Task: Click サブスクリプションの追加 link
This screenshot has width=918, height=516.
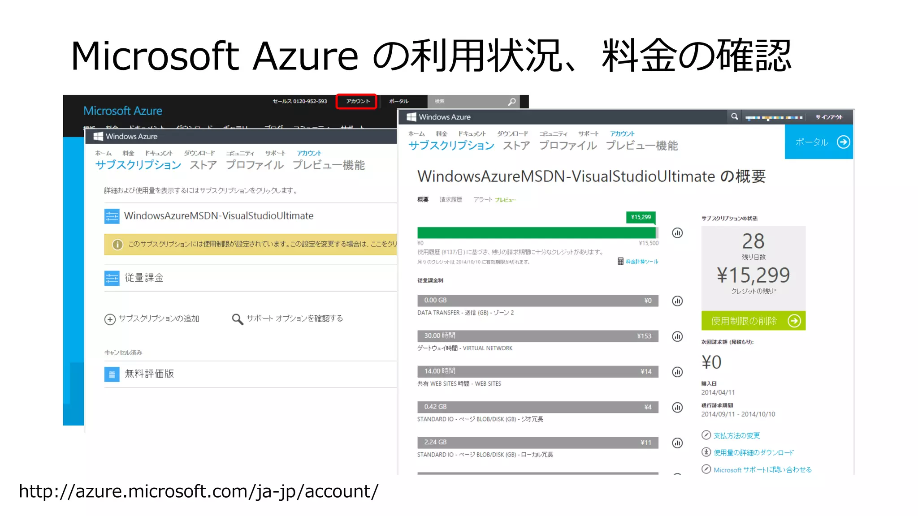Action: tap(159, 318)
